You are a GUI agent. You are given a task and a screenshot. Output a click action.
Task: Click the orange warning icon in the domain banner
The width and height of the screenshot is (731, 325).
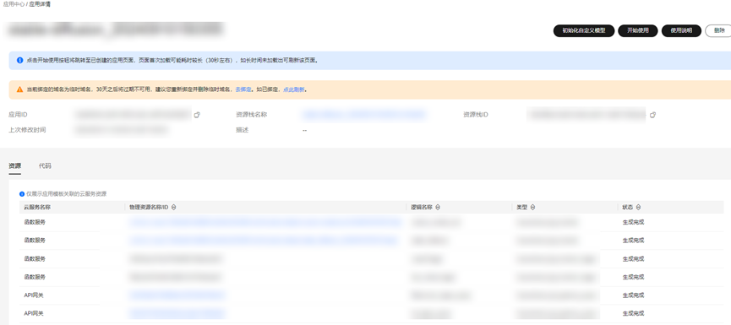coord(20,89)
